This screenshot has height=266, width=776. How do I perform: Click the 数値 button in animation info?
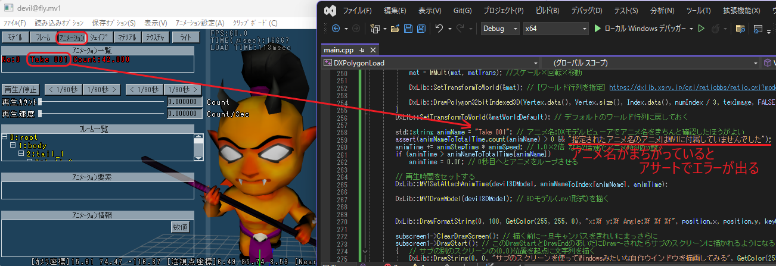tap(180, 227)
